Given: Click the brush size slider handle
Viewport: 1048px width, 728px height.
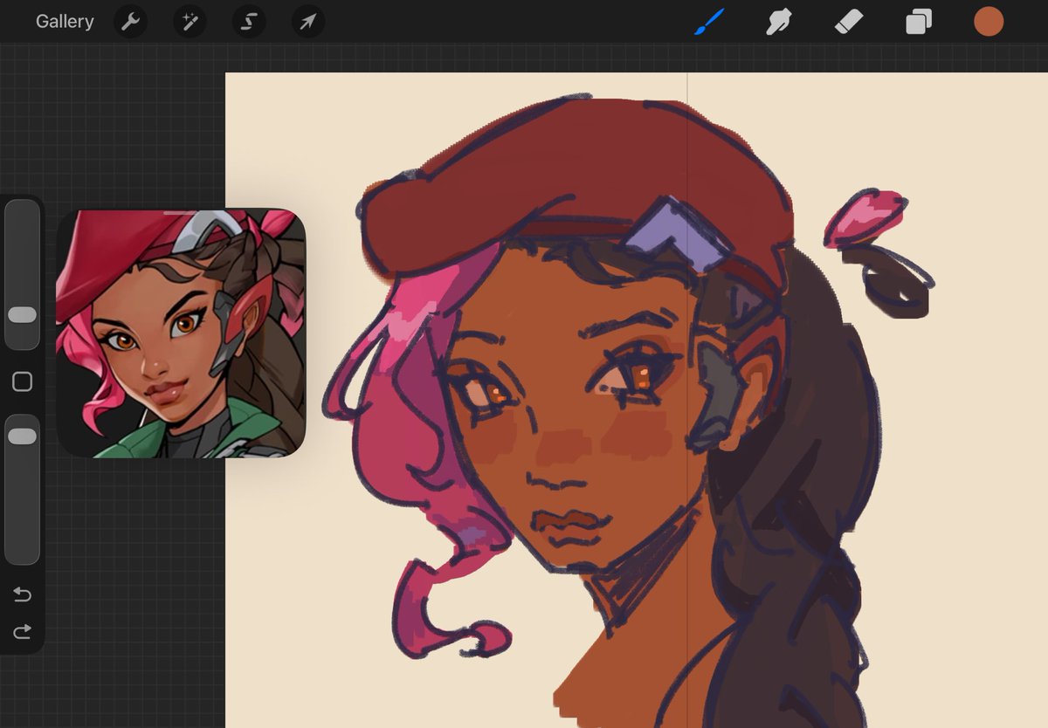Looking at the screenshot, I should (x=22, y=315).
